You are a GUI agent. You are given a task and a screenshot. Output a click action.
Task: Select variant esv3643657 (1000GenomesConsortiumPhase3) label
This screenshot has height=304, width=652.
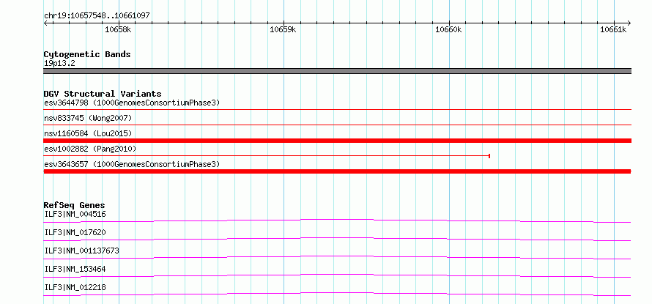click(x=132, y=164)
